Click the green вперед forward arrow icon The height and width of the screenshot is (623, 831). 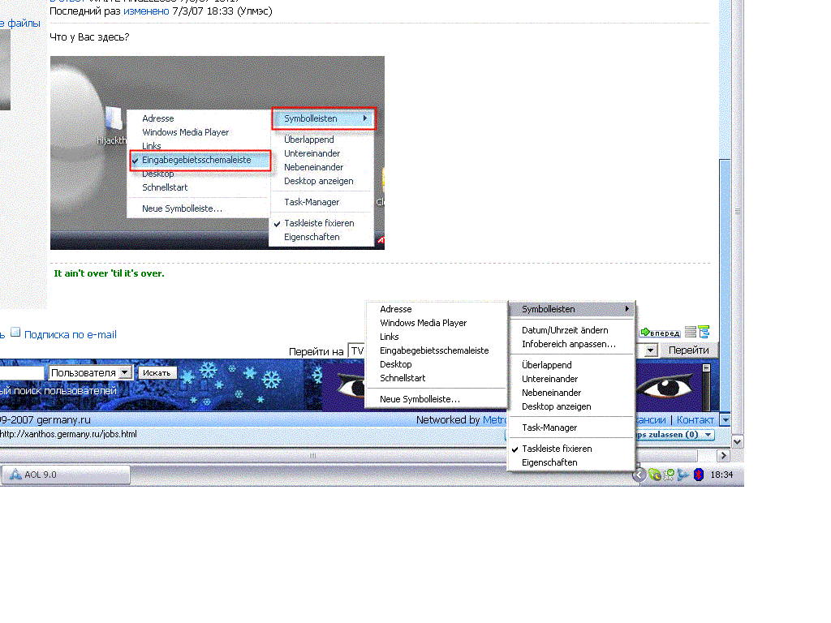tap(646, 332)
